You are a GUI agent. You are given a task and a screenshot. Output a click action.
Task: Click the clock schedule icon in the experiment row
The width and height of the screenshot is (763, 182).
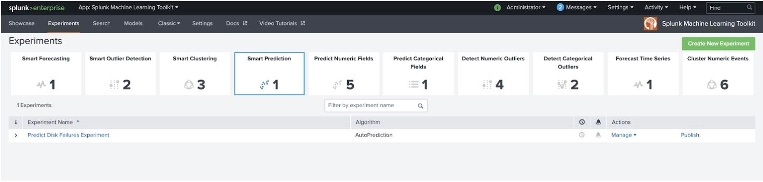(x=582, y=135)
